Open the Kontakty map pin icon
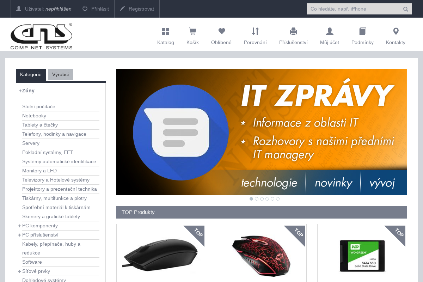The width and height of the screenshot is (423, 282). (x=396, y=32)
